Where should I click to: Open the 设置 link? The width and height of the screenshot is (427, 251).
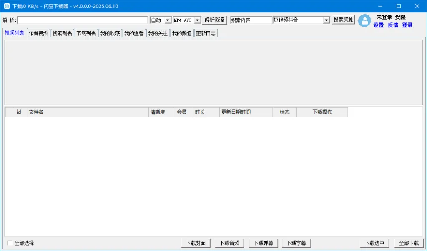[379, 25]
